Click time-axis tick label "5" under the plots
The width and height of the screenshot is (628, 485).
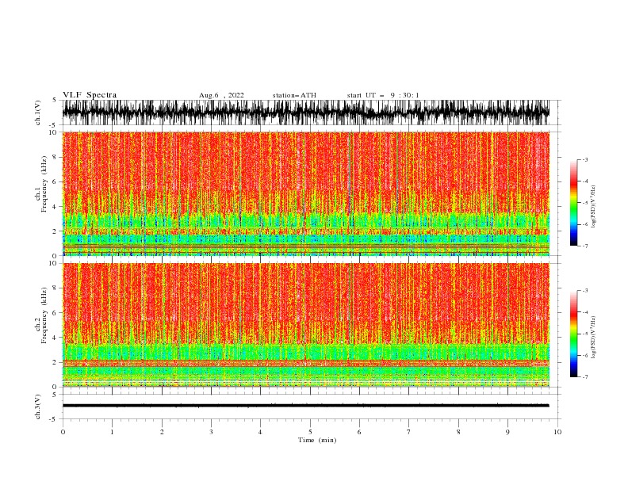click(310, 432)
